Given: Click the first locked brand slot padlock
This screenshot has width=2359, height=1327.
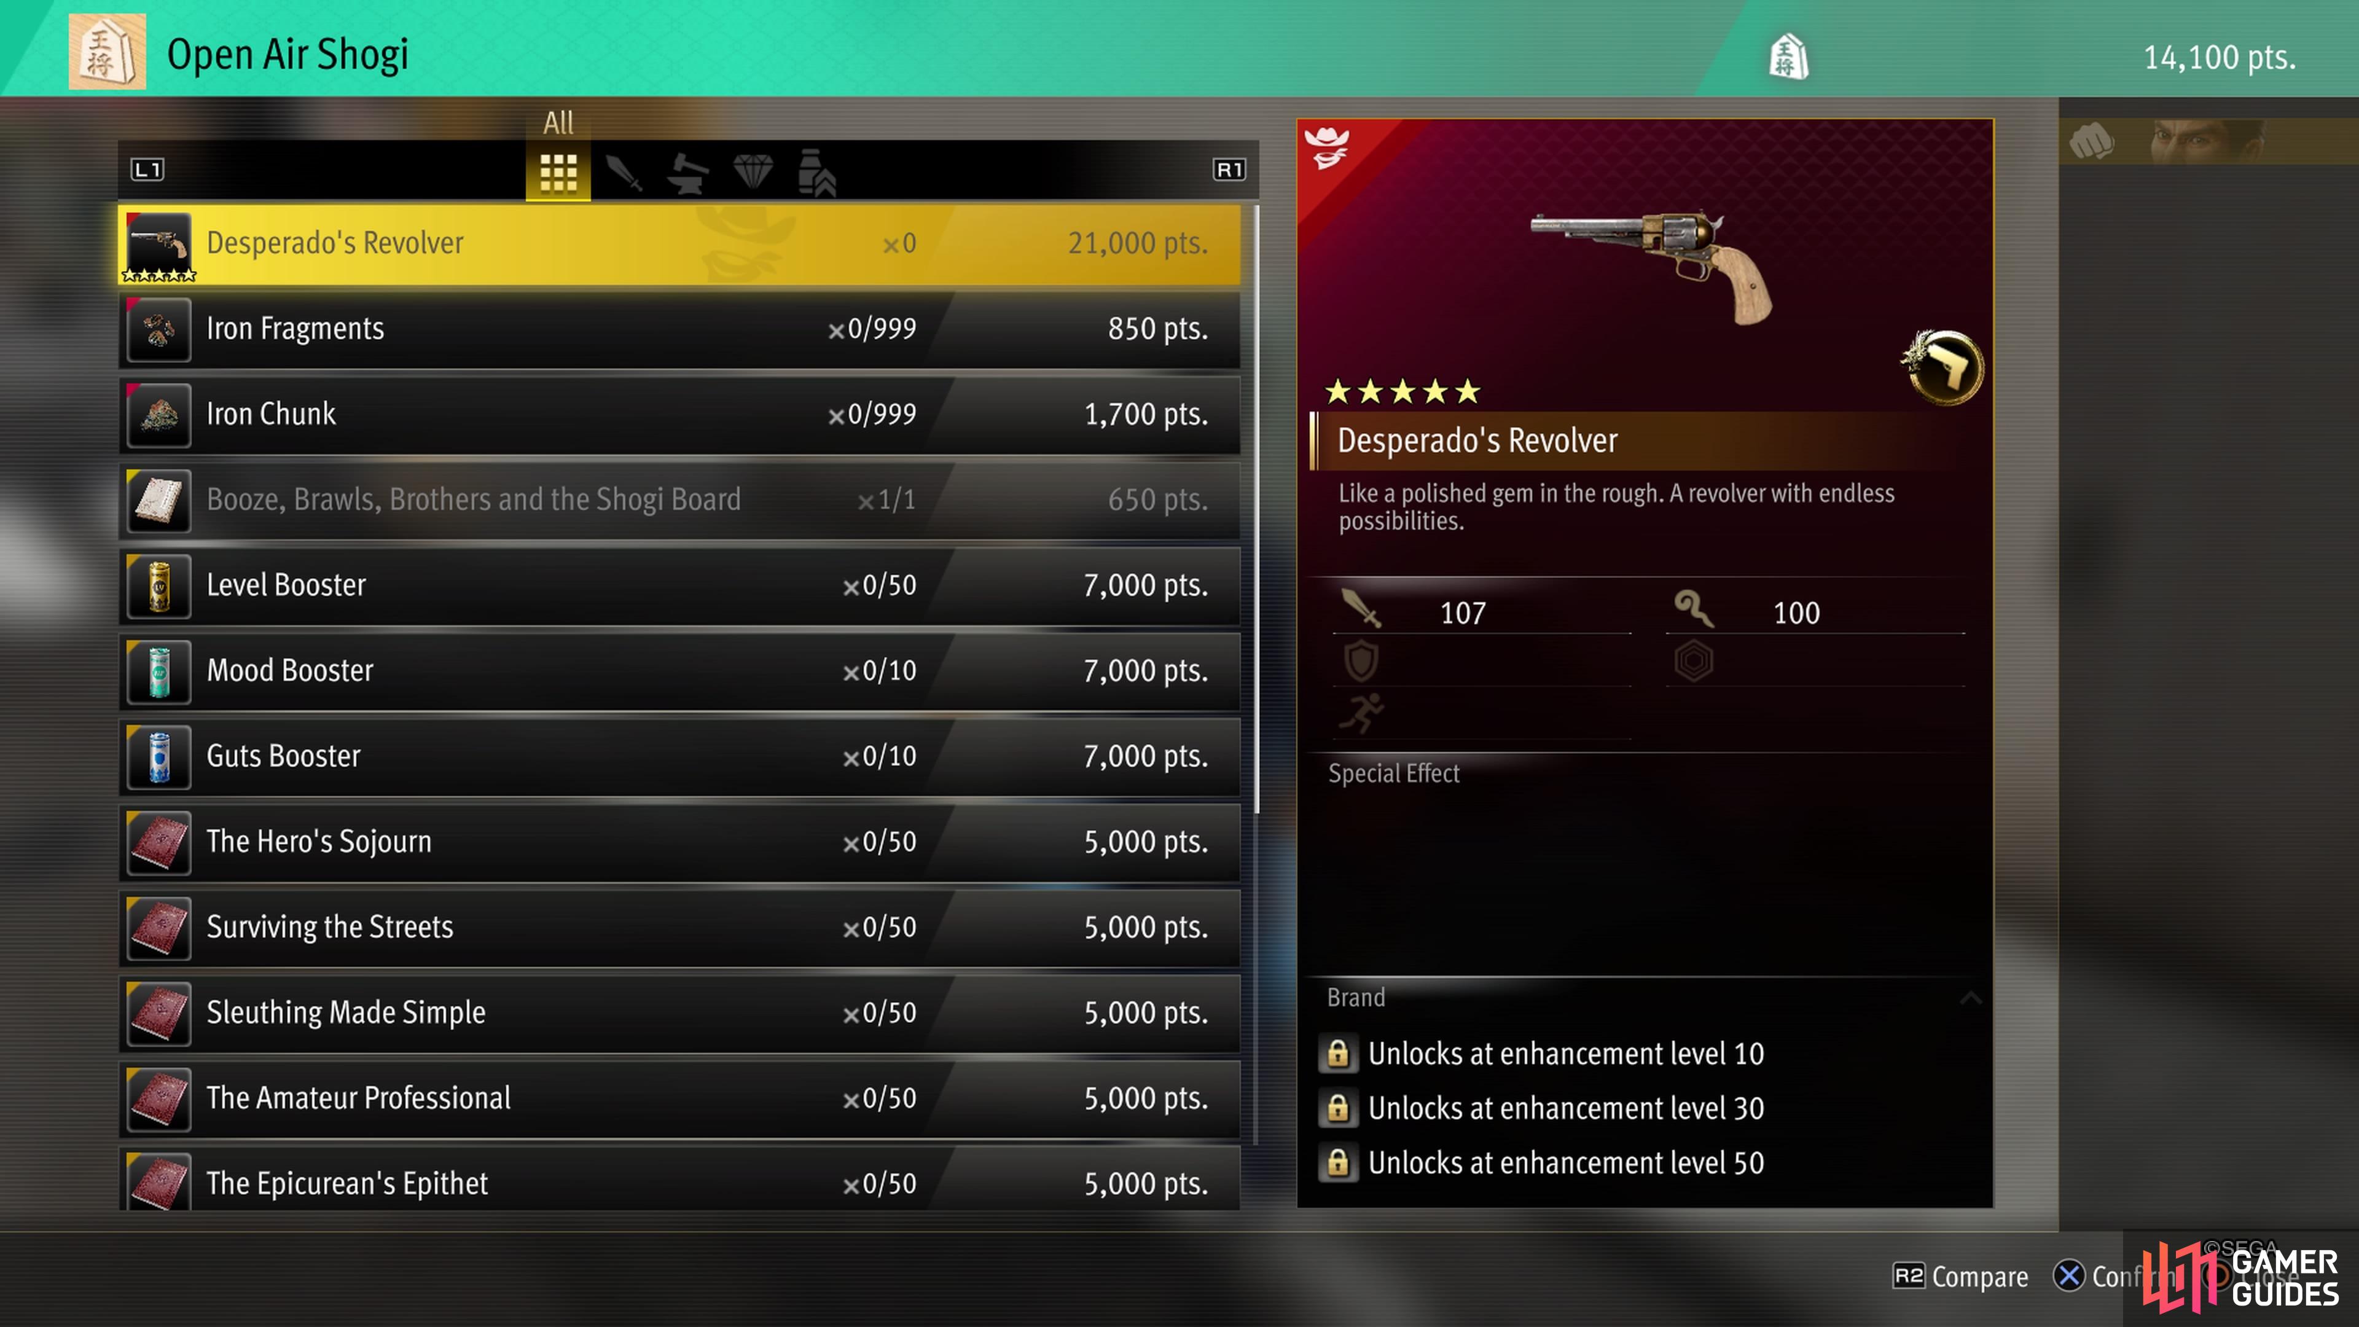Looking at the screenshot, I should point(1337,1053).
